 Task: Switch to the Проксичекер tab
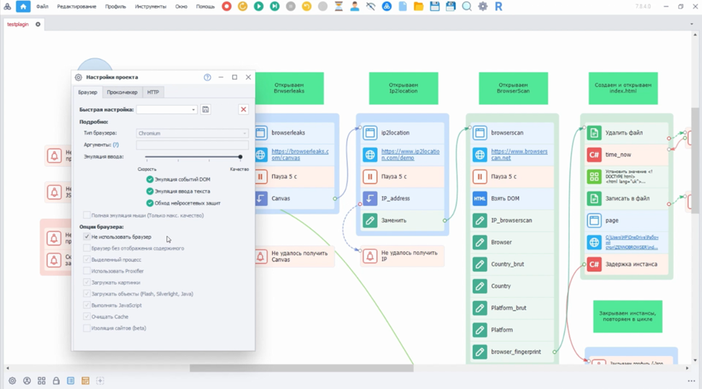tap(122, 92)
